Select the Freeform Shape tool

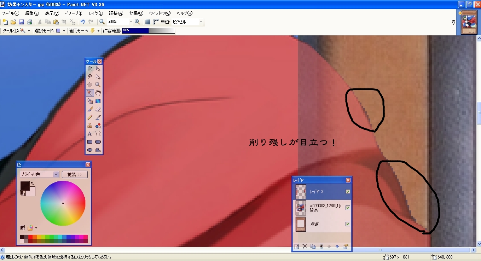98,150
